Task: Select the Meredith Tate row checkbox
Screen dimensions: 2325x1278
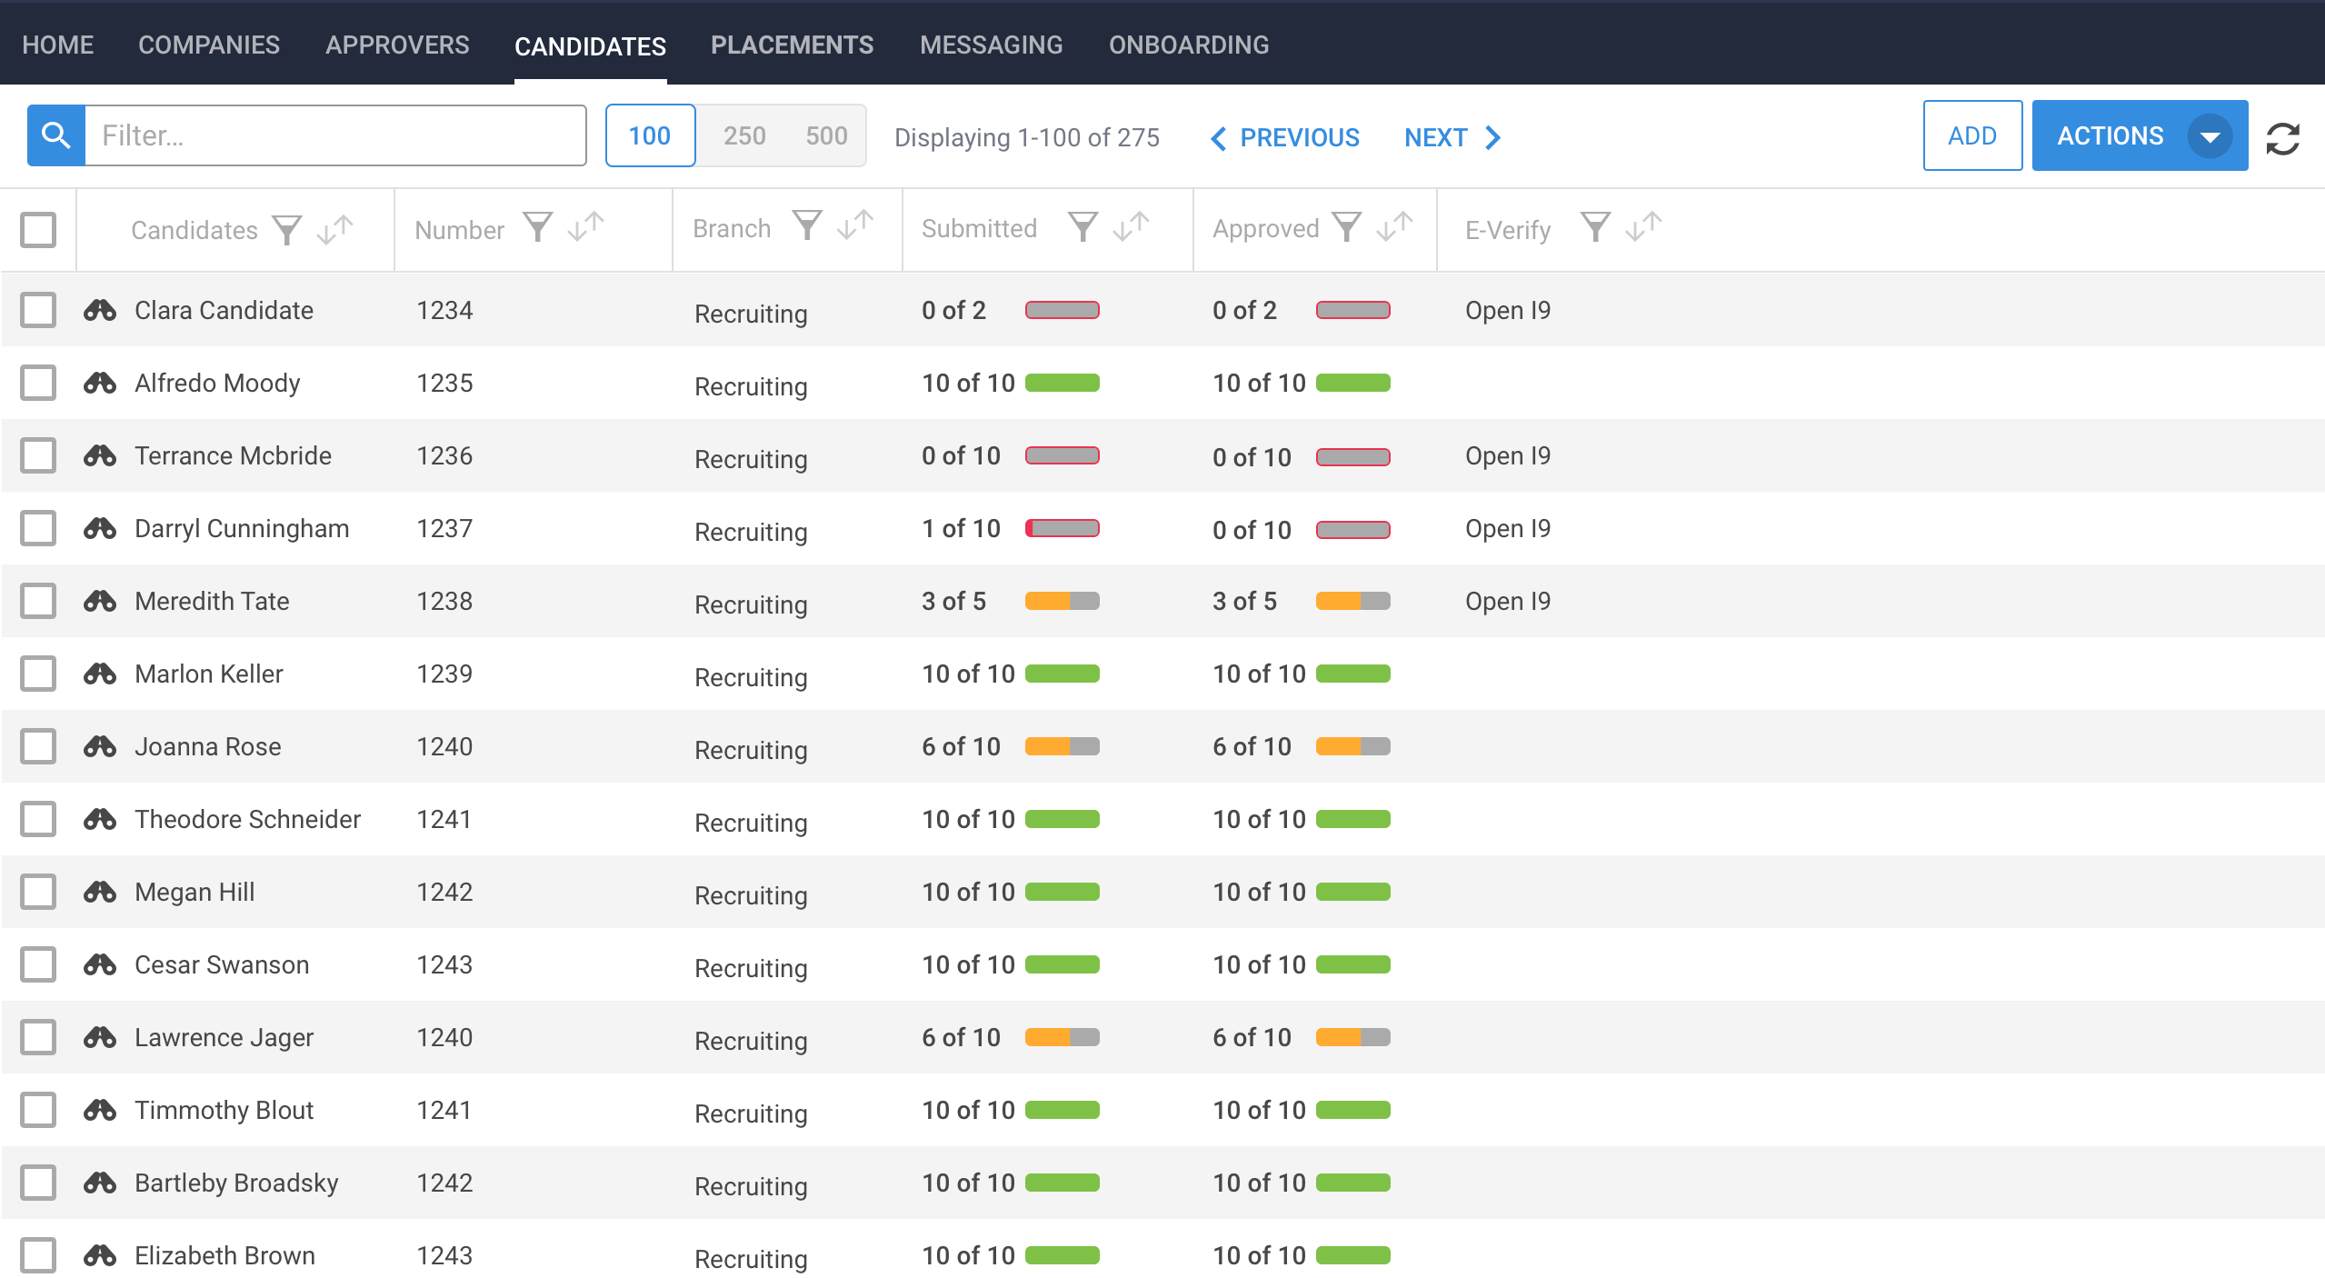Action: tap(38, 601)
